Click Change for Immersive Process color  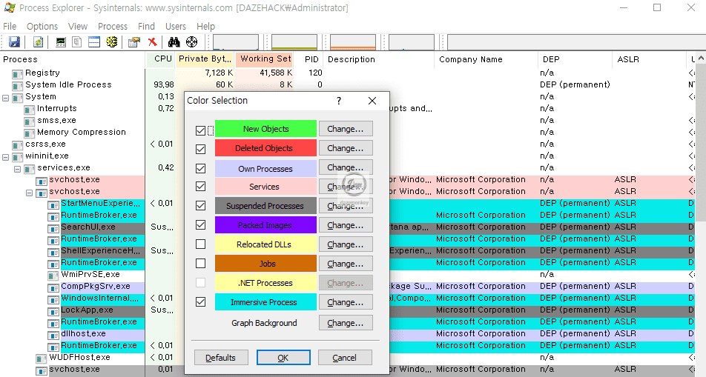tap(346, 302)
